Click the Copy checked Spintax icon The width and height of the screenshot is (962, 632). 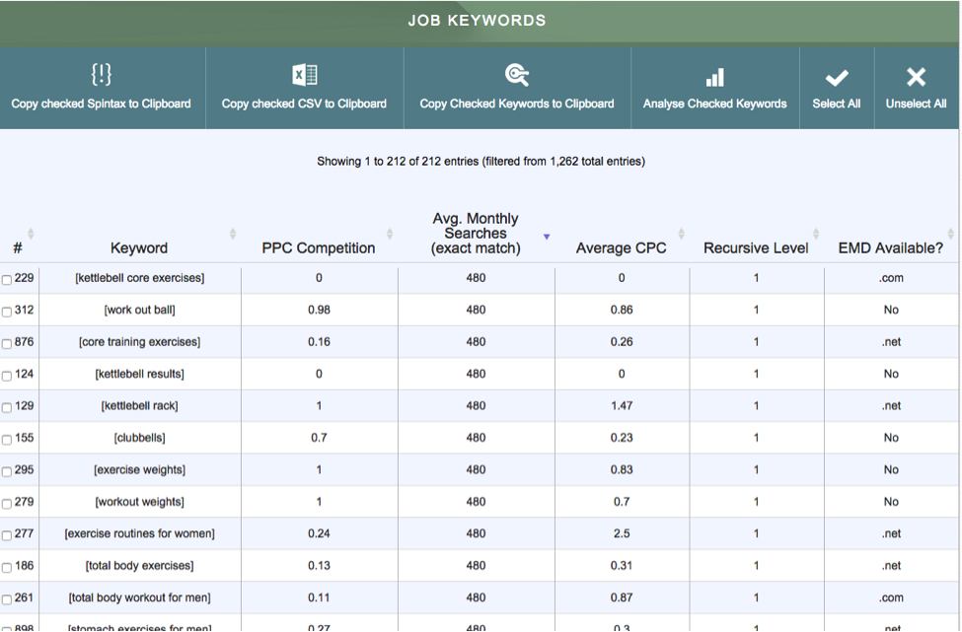pos(101,75)
